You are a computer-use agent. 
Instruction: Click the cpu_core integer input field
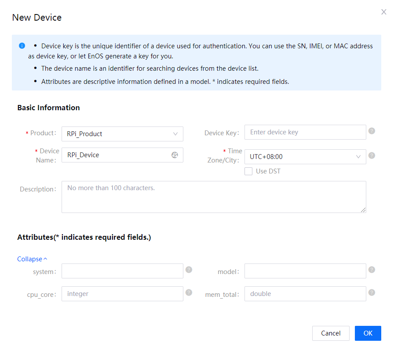pyautogui.click(x=122, y=294)
